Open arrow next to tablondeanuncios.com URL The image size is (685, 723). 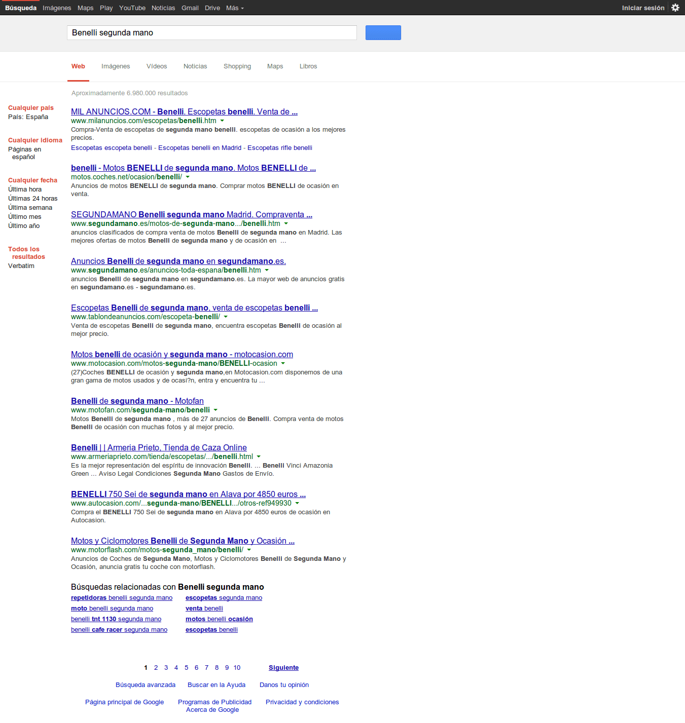point(226,317)
